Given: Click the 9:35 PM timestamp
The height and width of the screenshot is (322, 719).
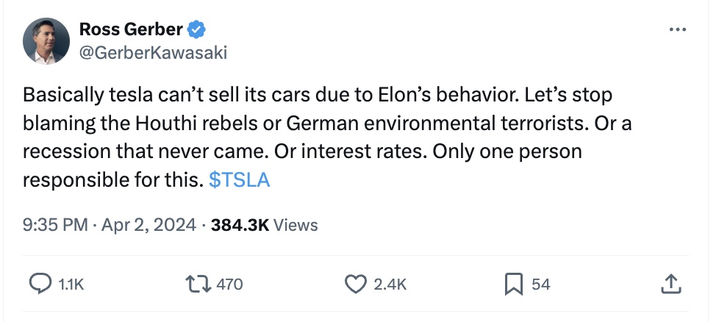Looking at the screenshot, I should (55, 225).
